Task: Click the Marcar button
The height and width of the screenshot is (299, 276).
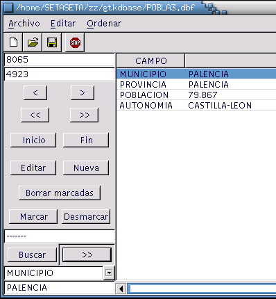Action: coord(33,216)
